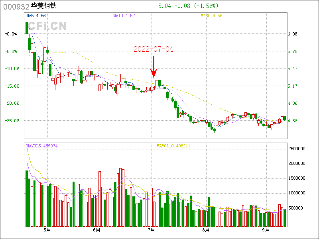Click the MA5:4.56 indicator label
Image resolution: width=319 pixels, height=239 pixels.
(35, 16)
